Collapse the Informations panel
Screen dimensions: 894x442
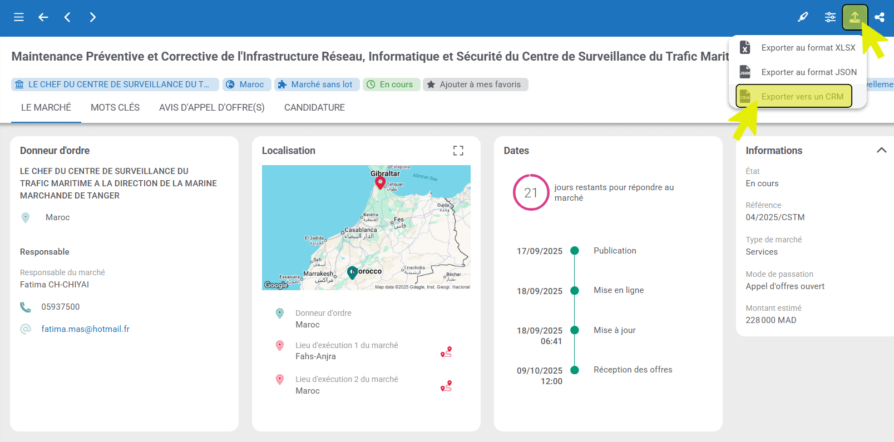coord(881,150)
